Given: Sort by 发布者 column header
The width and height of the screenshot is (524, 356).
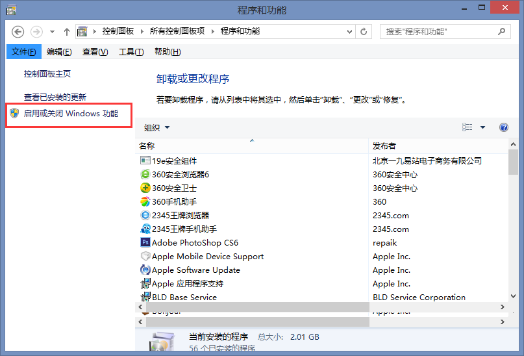Looking at the screenshot, I should coord(438,146).
